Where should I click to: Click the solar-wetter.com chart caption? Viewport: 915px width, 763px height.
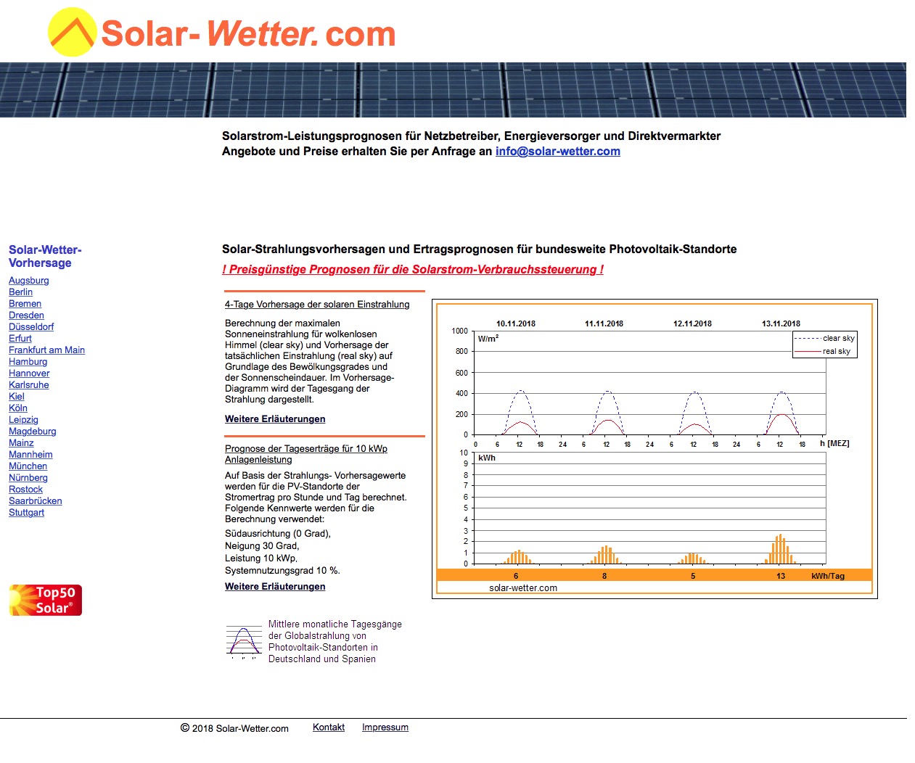pos(523,587)
